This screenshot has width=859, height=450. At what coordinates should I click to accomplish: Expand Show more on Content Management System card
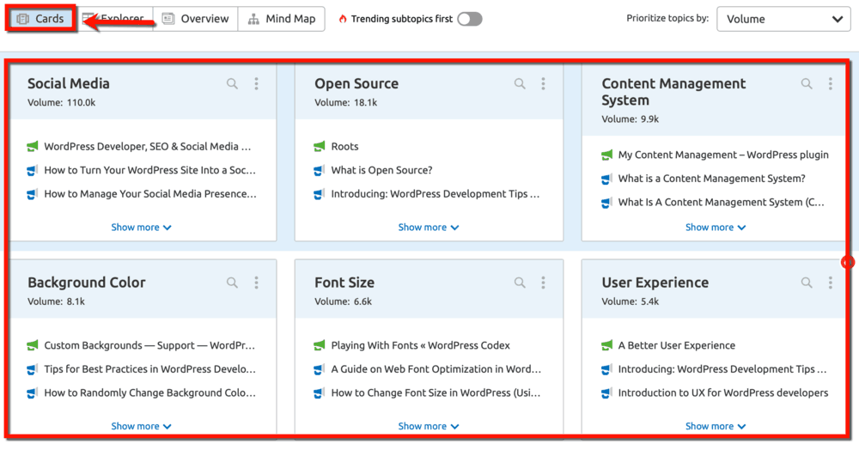pyautogui.click(x=715, y=228)
